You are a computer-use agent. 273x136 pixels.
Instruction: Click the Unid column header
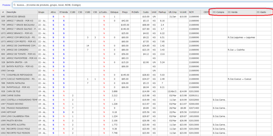(x=154, y=12)
